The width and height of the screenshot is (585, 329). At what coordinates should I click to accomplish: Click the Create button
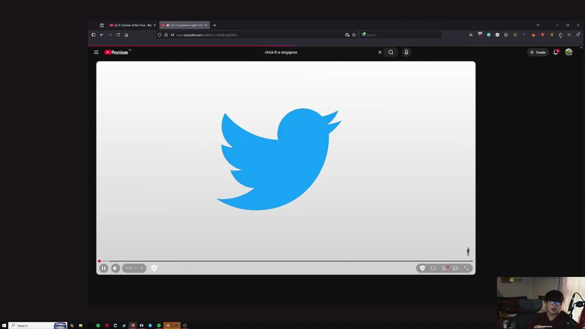pyautogui.click(x=538, y=52)
